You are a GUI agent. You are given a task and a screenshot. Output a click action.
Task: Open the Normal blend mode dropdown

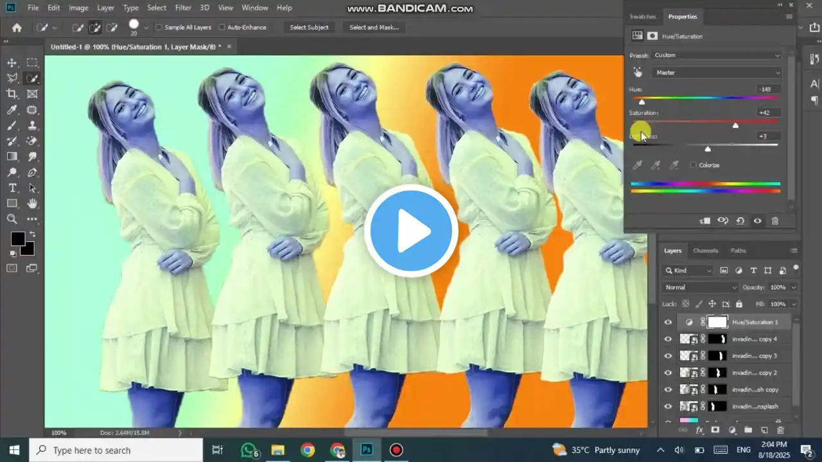click(x=699, y=287)
